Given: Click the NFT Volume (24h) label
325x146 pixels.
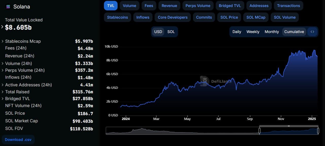Looking at the screenshot, I should point(23,106).
